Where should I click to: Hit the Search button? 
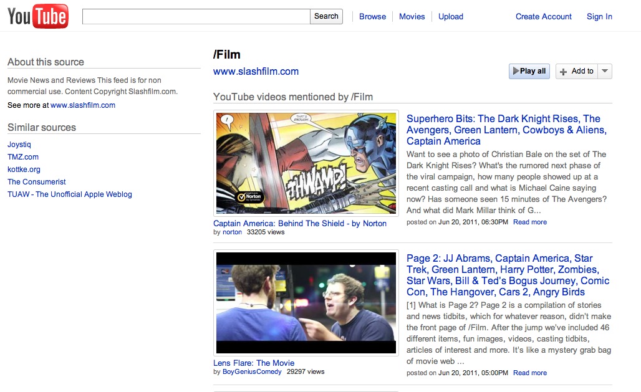[x=326, y=16]
